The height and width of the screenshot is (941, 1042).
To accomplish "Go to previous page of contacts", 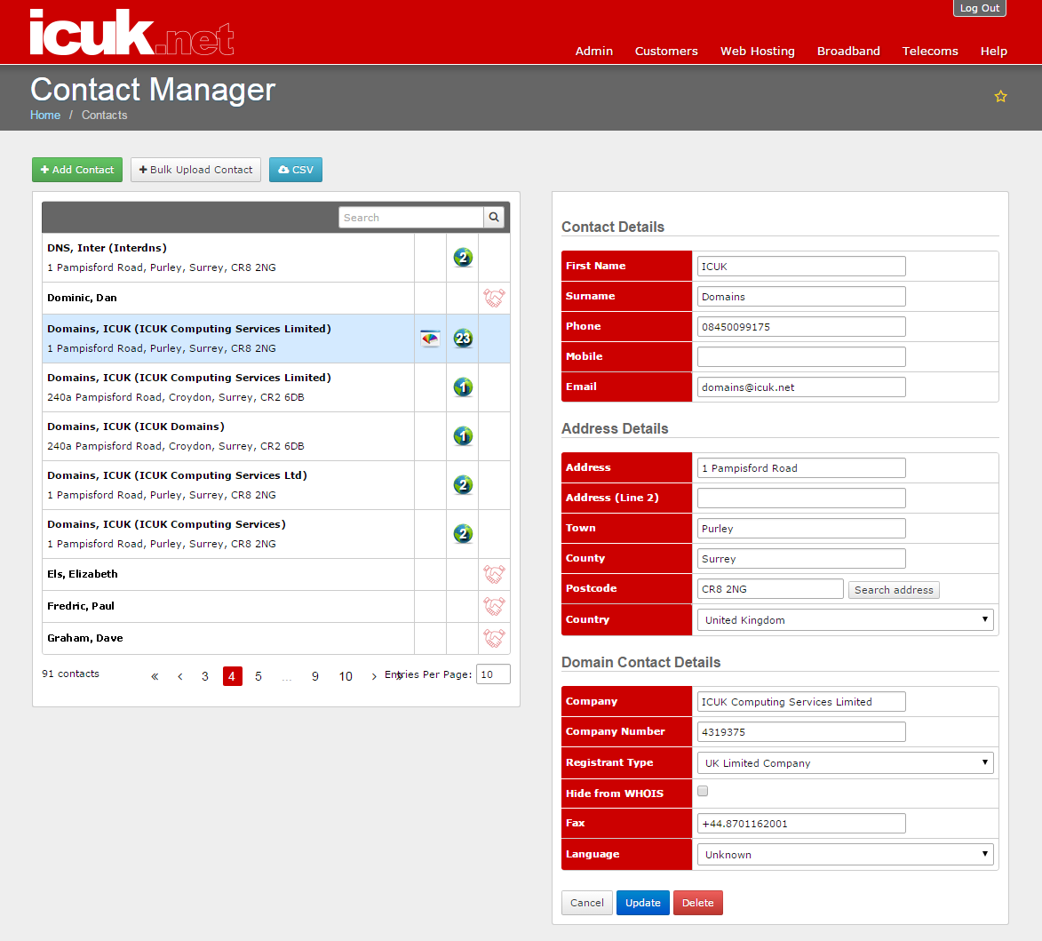I will click(x=180, y=676).
